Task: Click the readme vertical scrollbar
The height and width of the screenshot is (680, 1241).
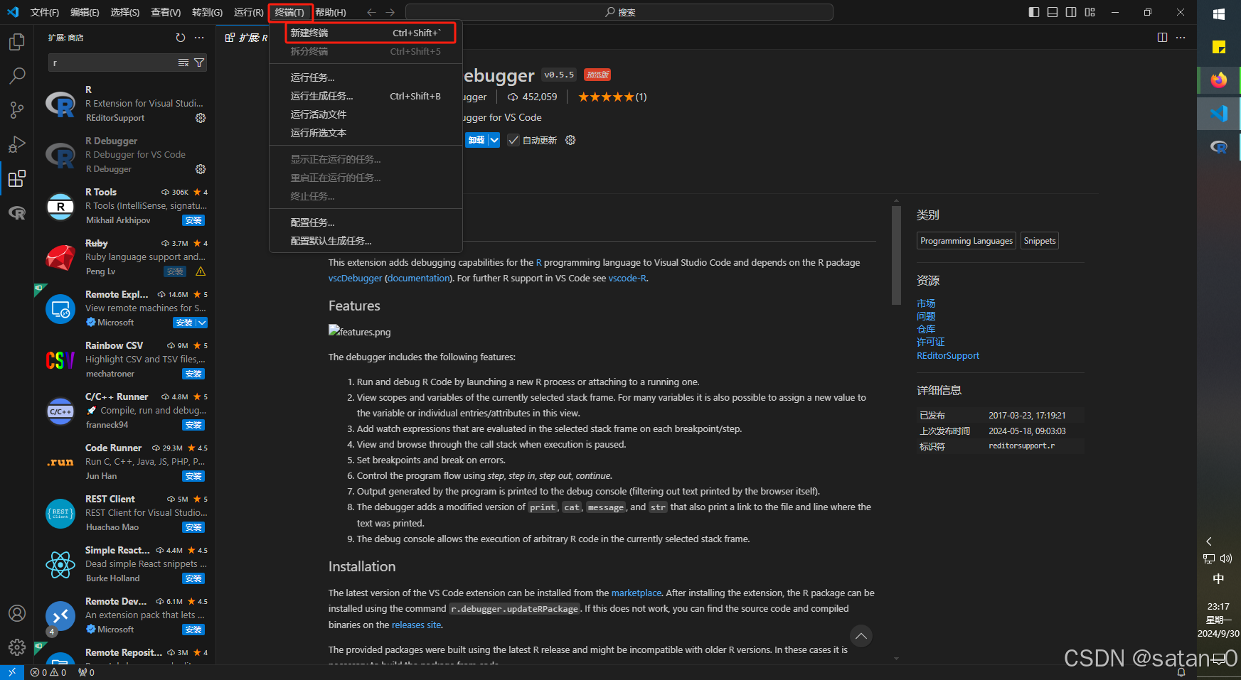Action: pyautogui.click(x=896, y=256)
